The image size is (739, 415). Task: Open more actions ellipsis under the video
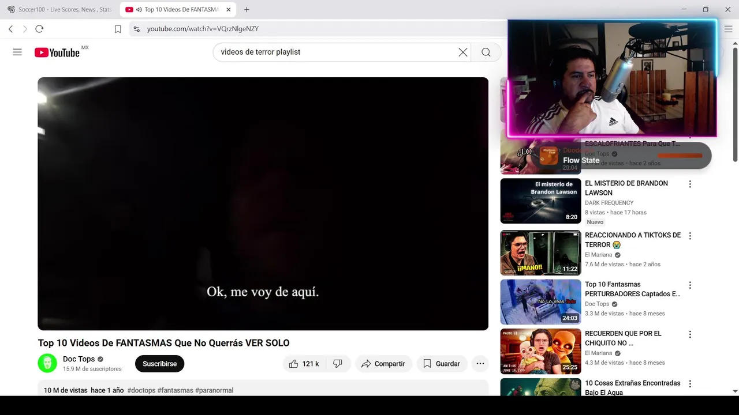(480, 364)
